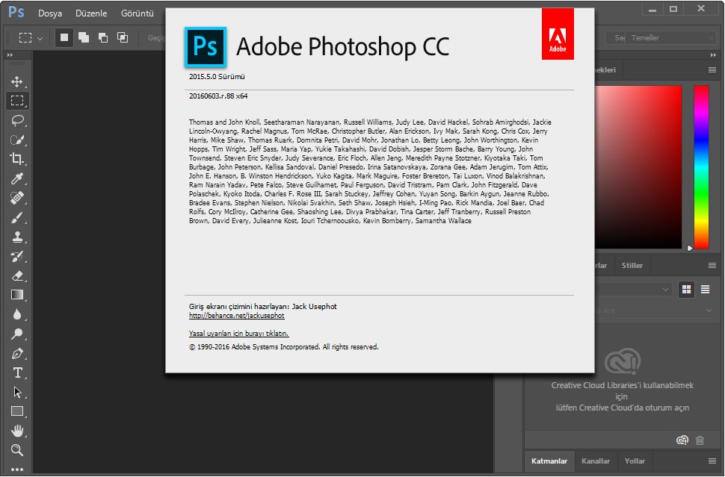Click the rainbow hue slider bar

click(x=701, y=167)
